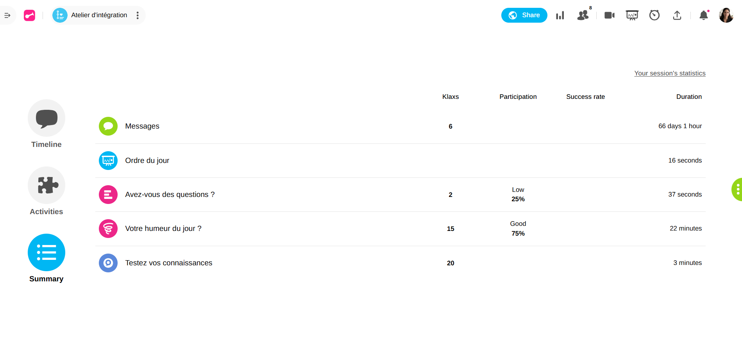
Task: Show the participants list icon
Action: pyautogui.click(x=583, y=15)
